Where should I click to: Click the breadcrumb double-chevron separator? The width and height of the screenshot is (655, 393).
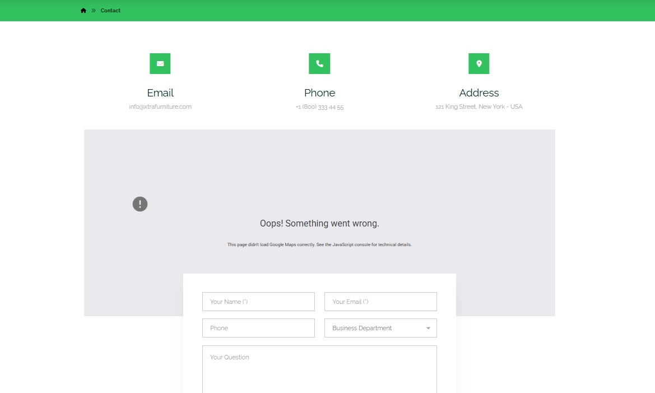click(94, 11)
